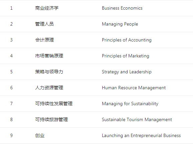This screenshot has width=193, height=144.
Task: Select the 策略与领导力 cell
Action: 49,72
